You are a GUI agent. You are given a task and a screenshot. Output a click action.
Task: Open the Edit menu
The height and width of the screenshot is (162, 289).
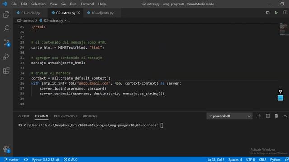point(24,4)
